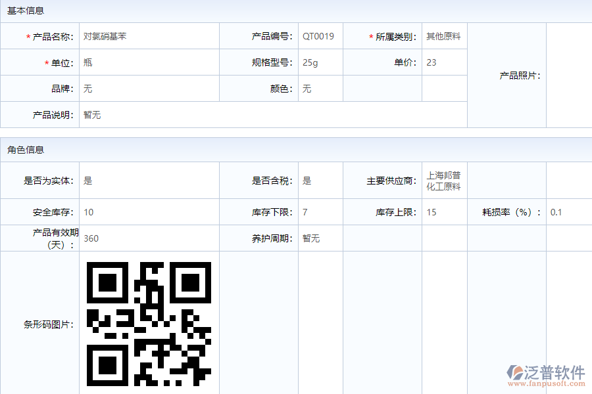Click the 安全库存 value 10
592x394 pixels.
89,211
